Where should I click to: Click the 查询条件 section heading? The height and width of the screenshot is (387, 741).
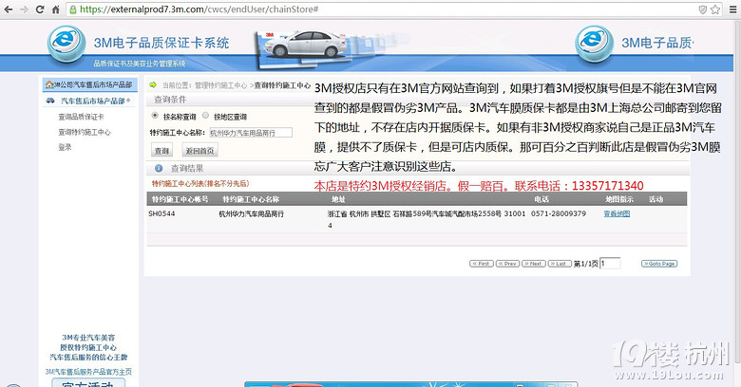pyautogui.click(x=170, y=100)
